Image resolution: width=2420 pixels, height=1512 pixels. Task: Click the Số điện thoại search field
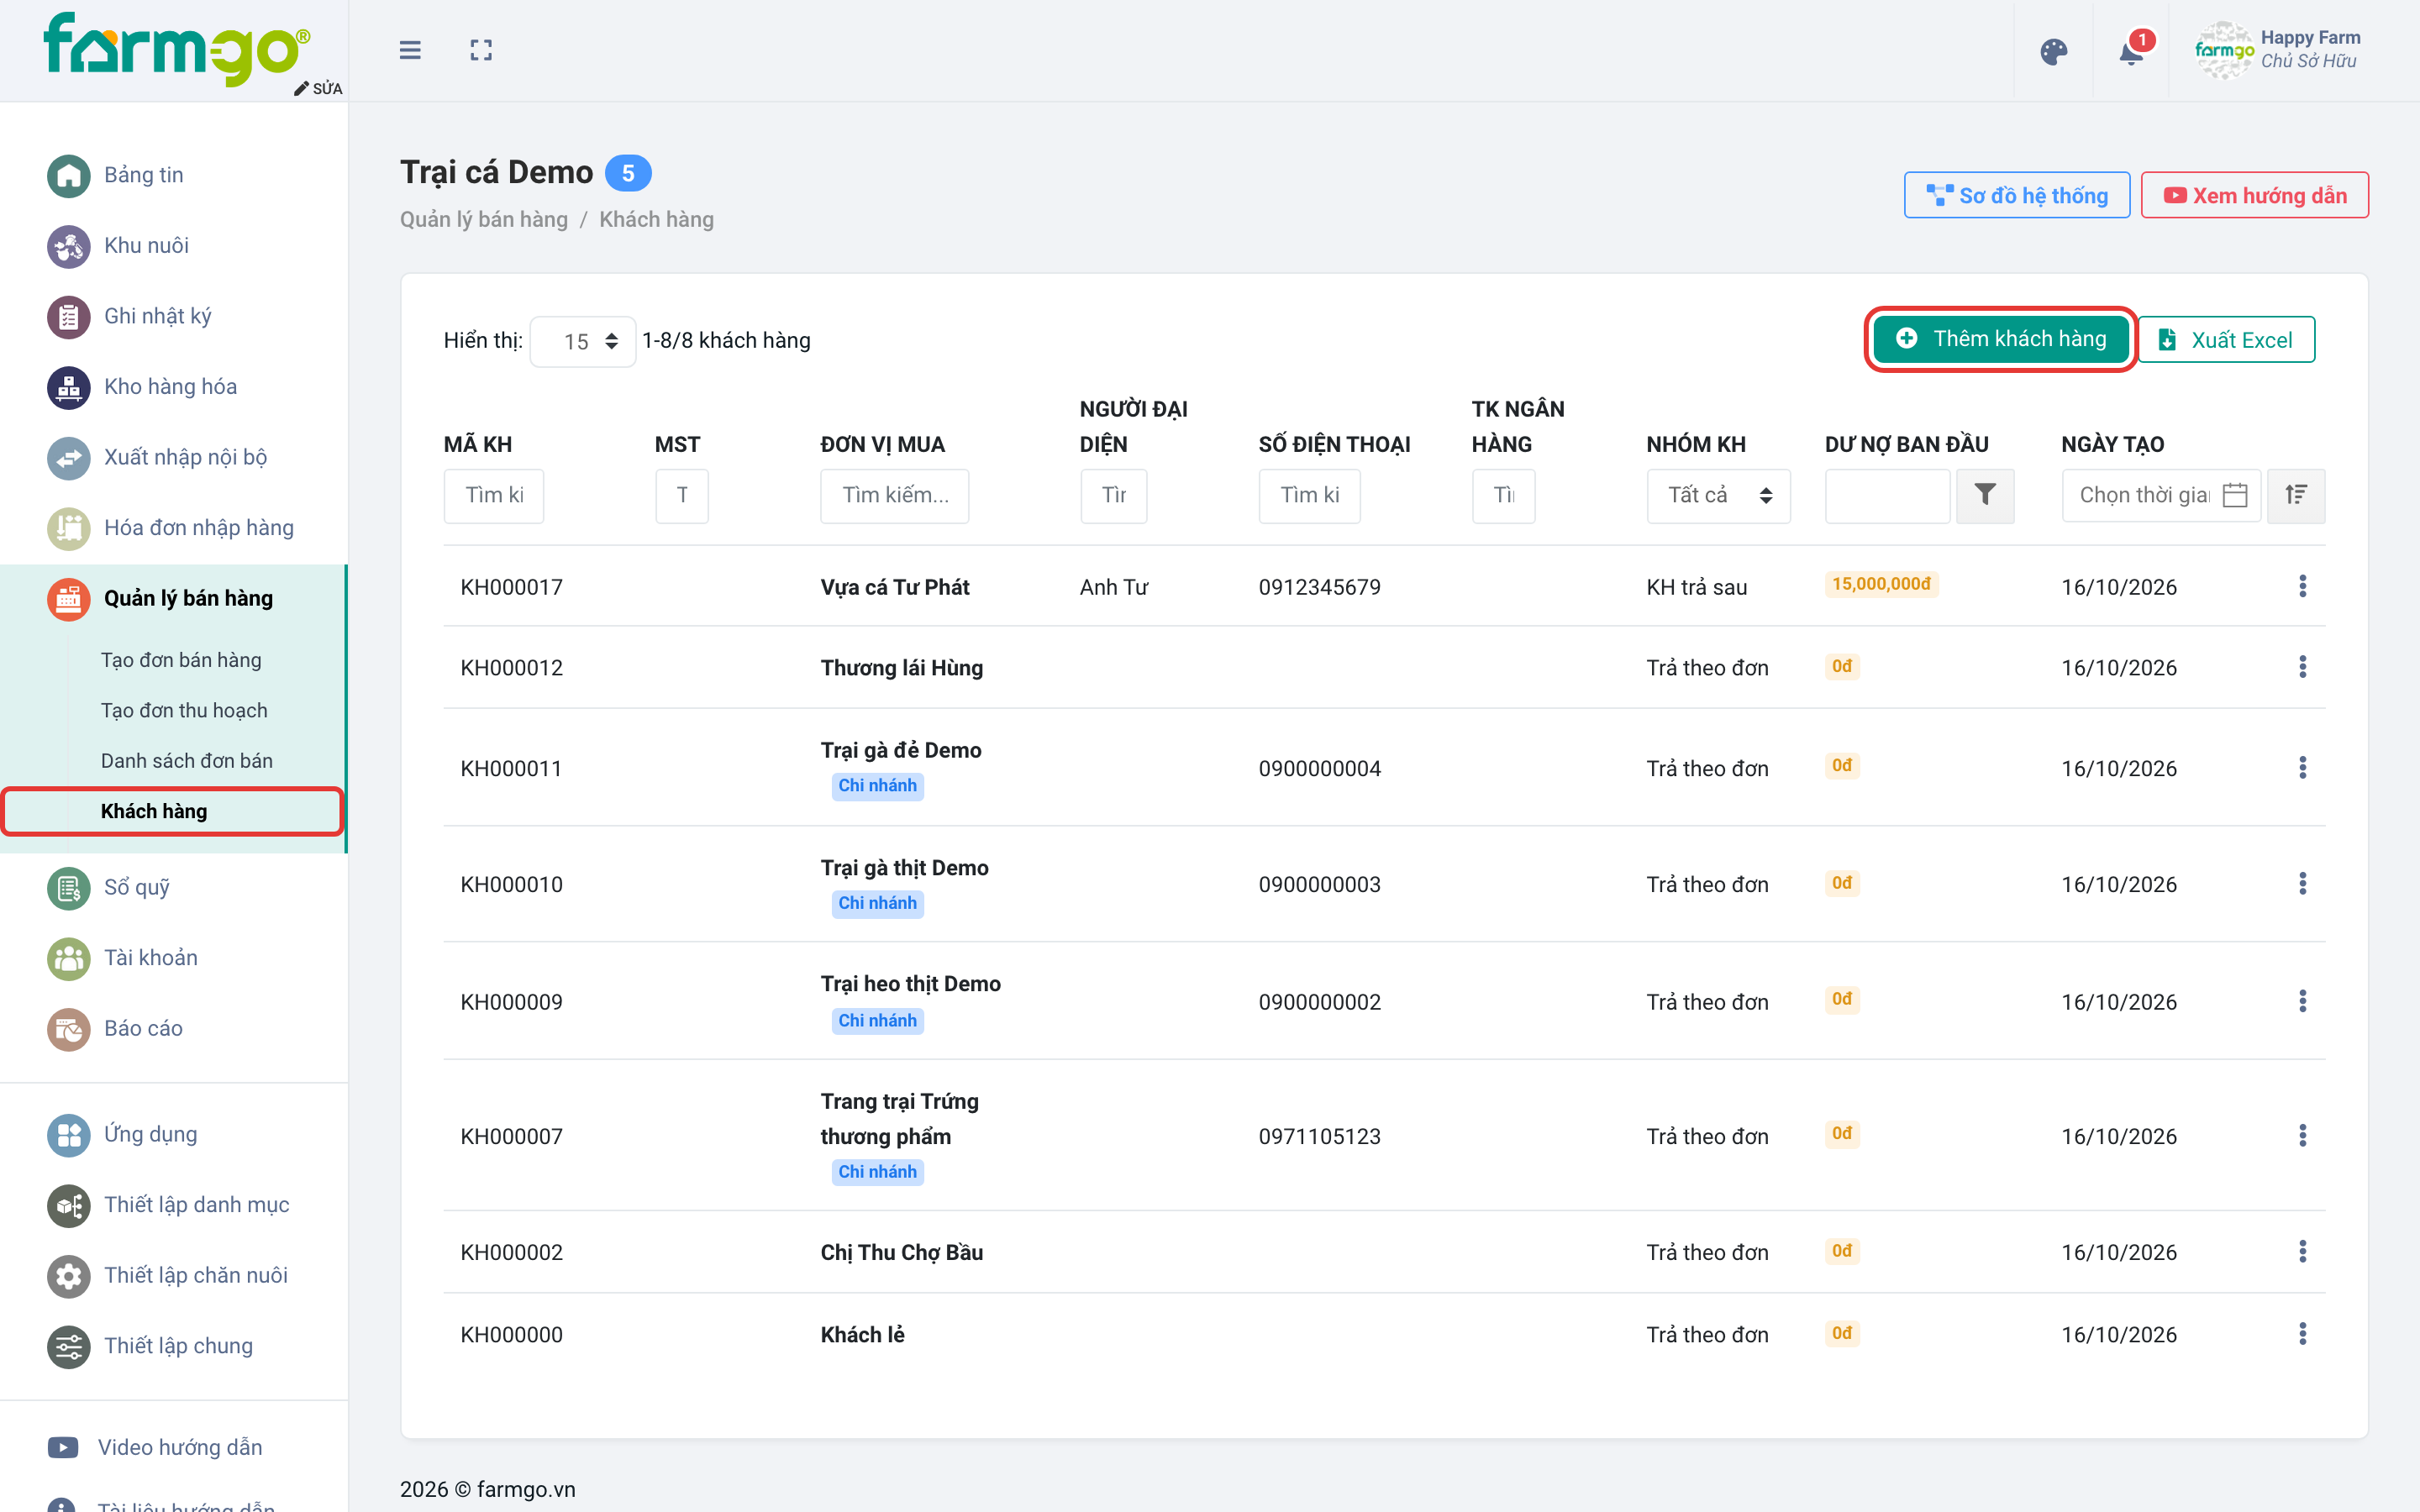tap(1309, 495)
